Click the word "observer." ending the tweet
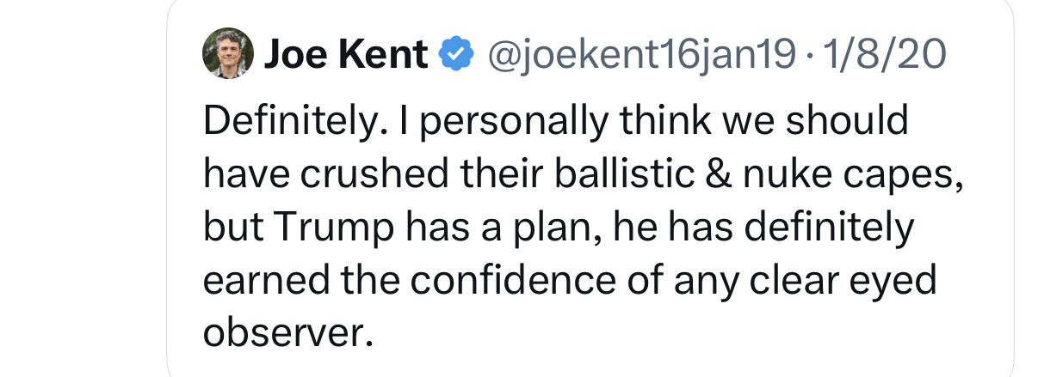The height and width of the screenshot is (377, 1038). [288, 333]
